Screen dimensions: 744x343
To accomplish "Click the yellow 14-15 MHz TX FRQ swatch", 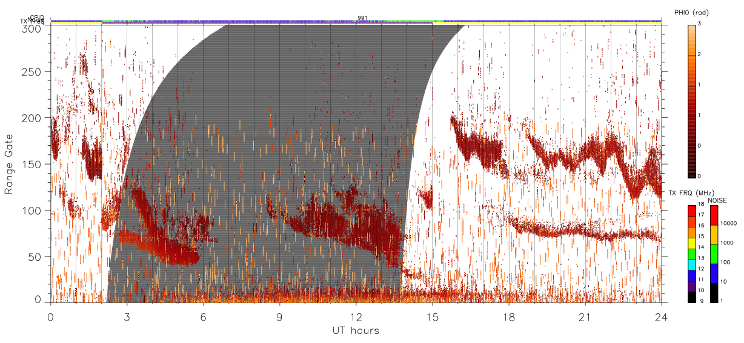I will pos(691,244).
